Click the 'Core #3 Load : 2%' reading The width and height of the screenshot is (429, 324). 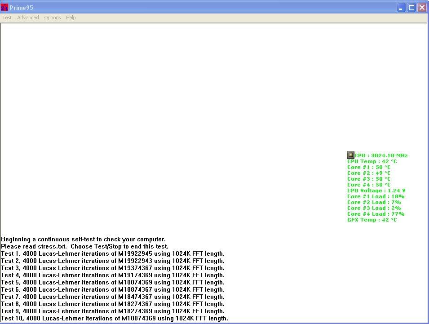pos(374,208)
